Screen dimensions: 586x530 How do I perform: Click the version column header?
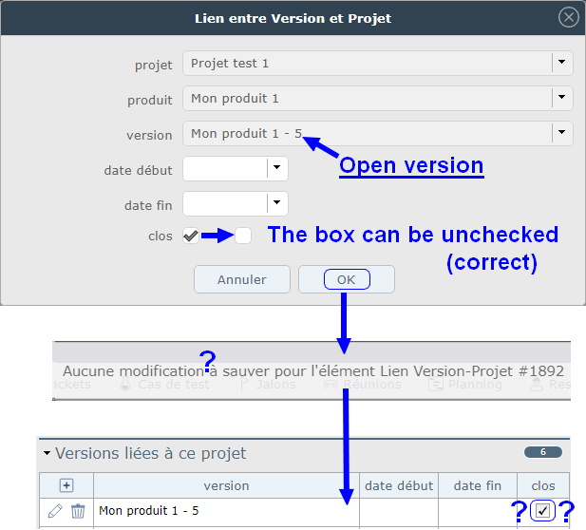226,485
